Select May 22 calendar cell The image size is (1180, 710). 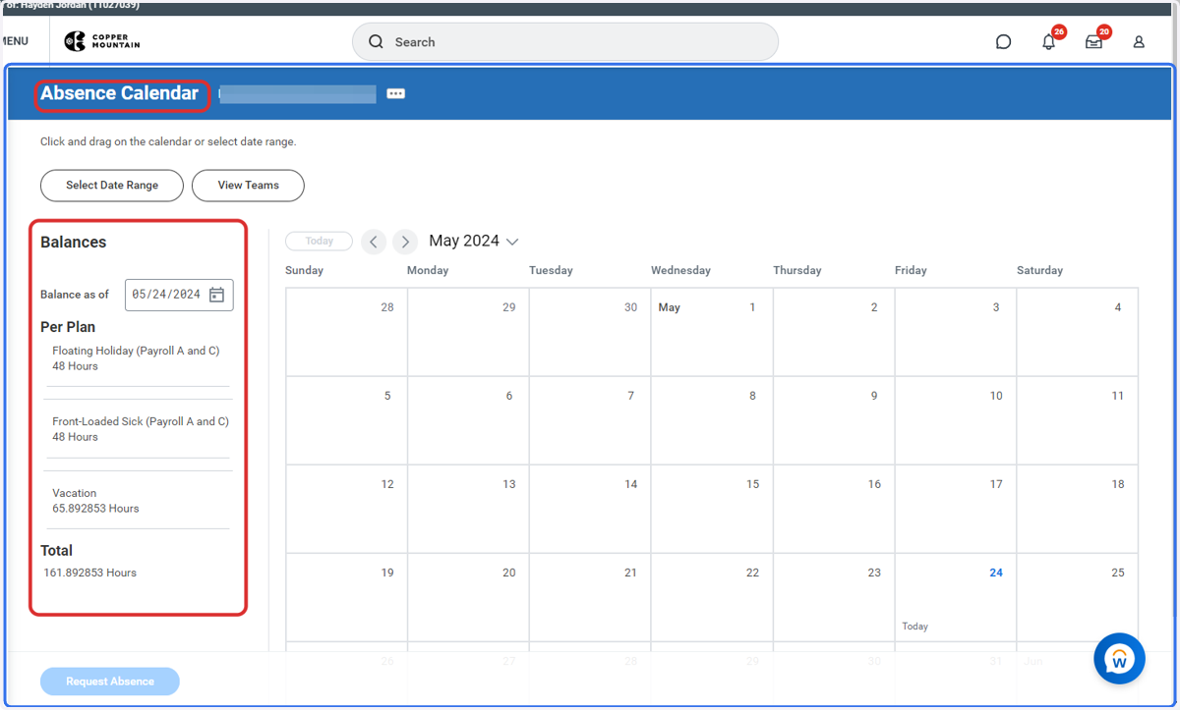711,597
